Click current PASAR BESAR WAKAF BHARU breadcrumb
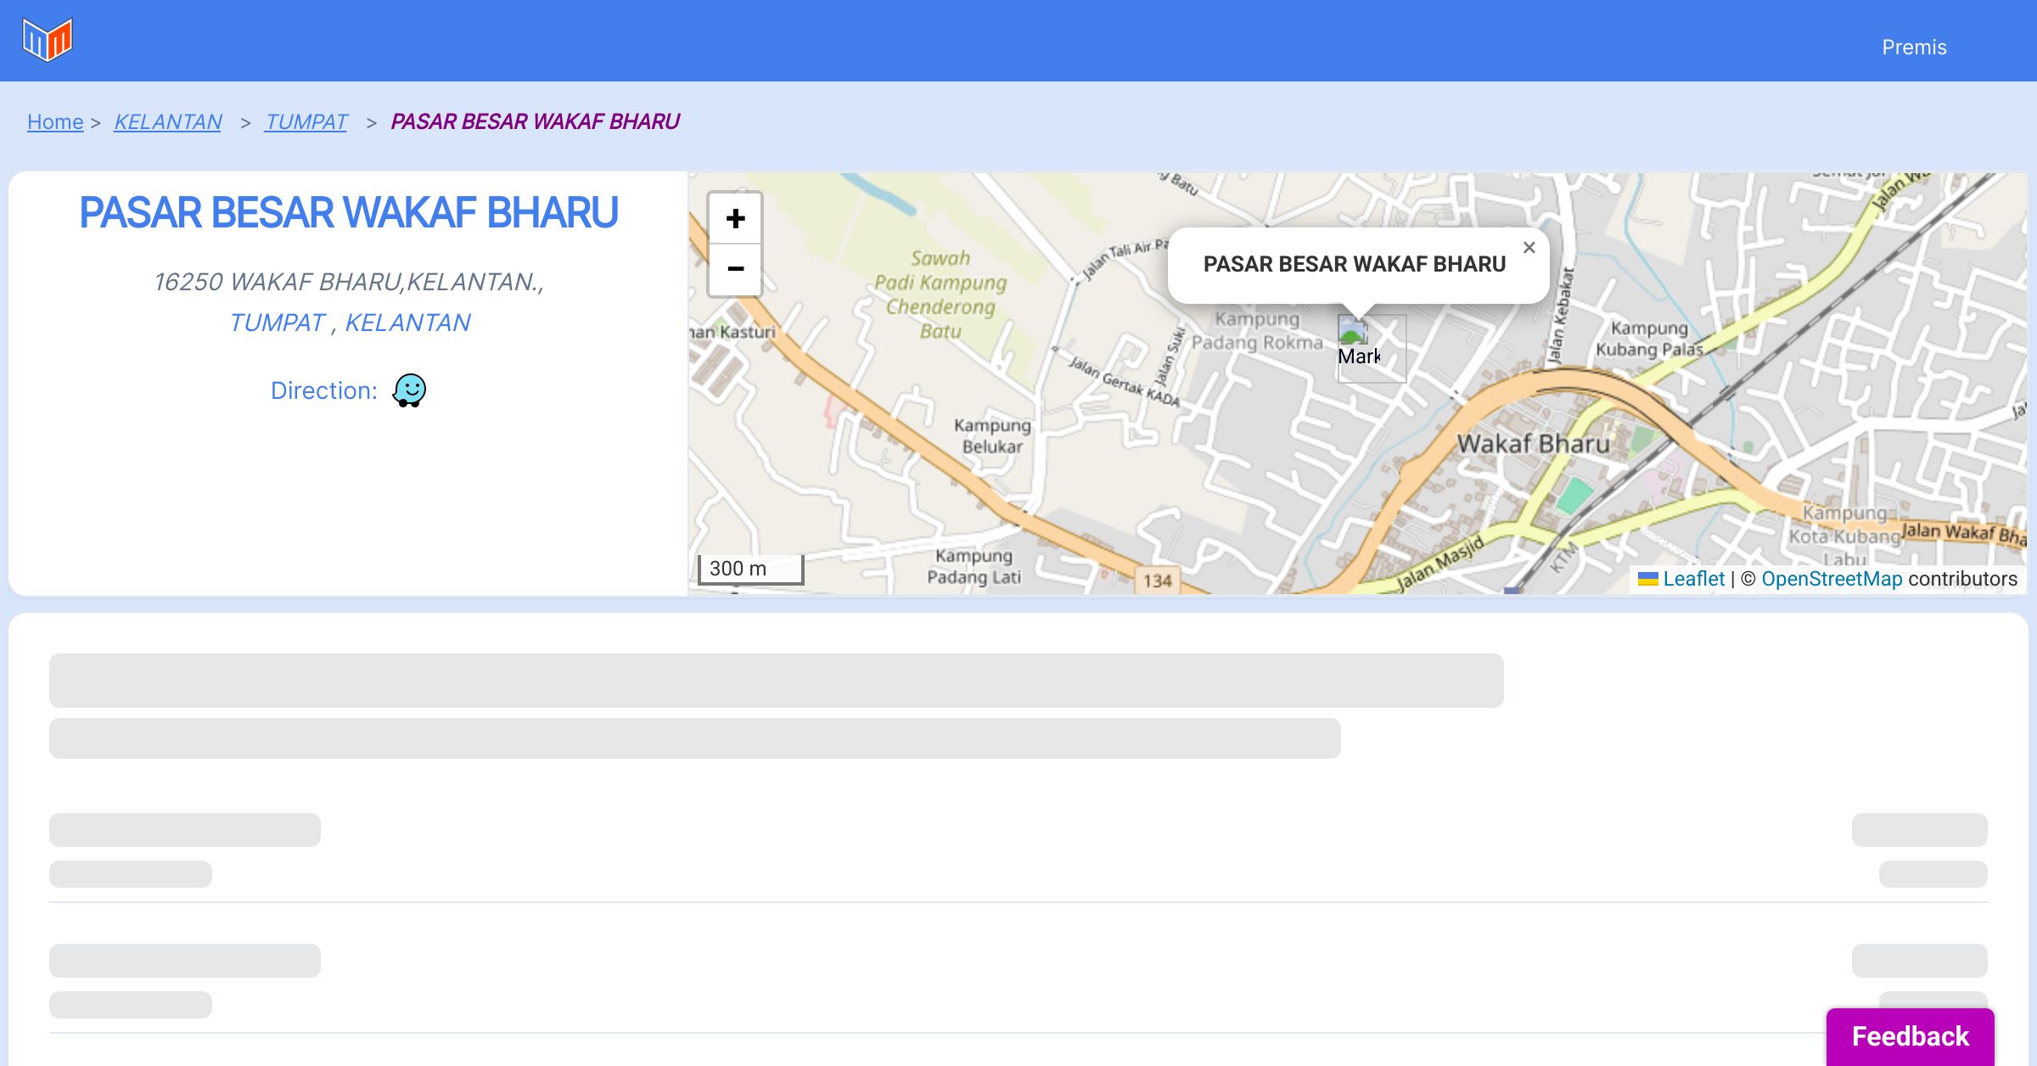This screenshot has height=1066, width=2037. (x=535, y=122)
